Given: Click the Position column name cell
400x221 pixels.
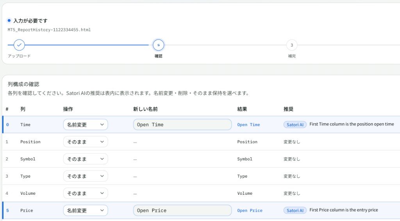Looking at the screenshot, I should click(30, 142).
